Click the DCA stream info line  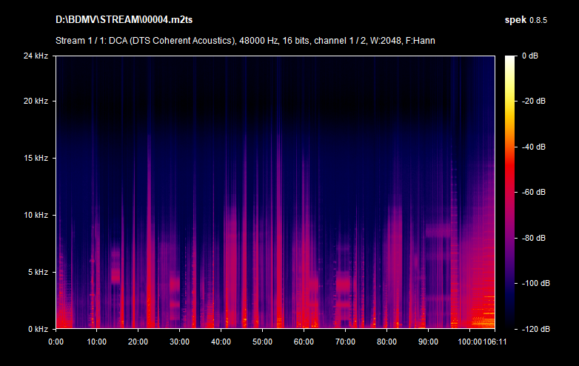pos(245,40)
